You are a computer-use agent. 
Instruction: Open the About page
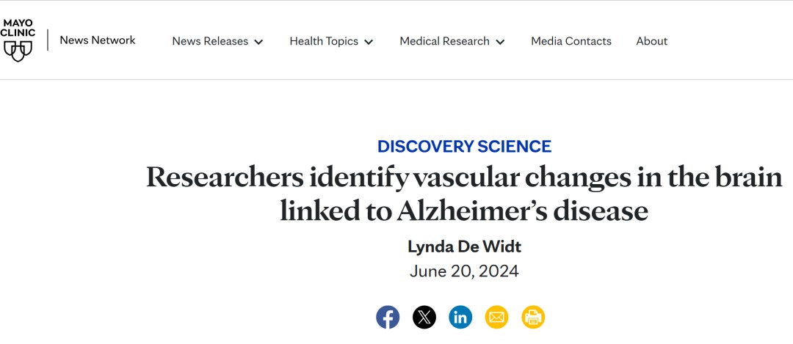(x=651, y=41)
